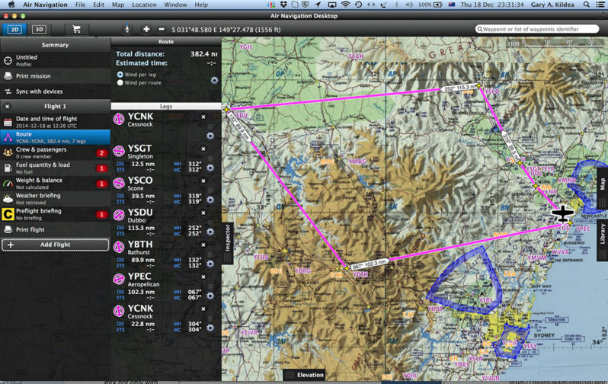
Task: Click the airplane position icon on map
Action: click(x=563, y=214)
